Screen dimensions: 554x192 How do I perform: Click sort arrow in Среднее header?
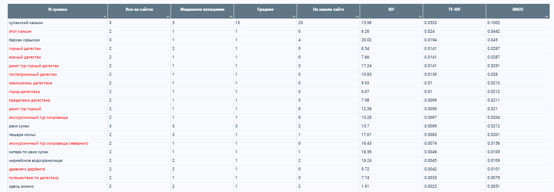[x=294, y=16]
